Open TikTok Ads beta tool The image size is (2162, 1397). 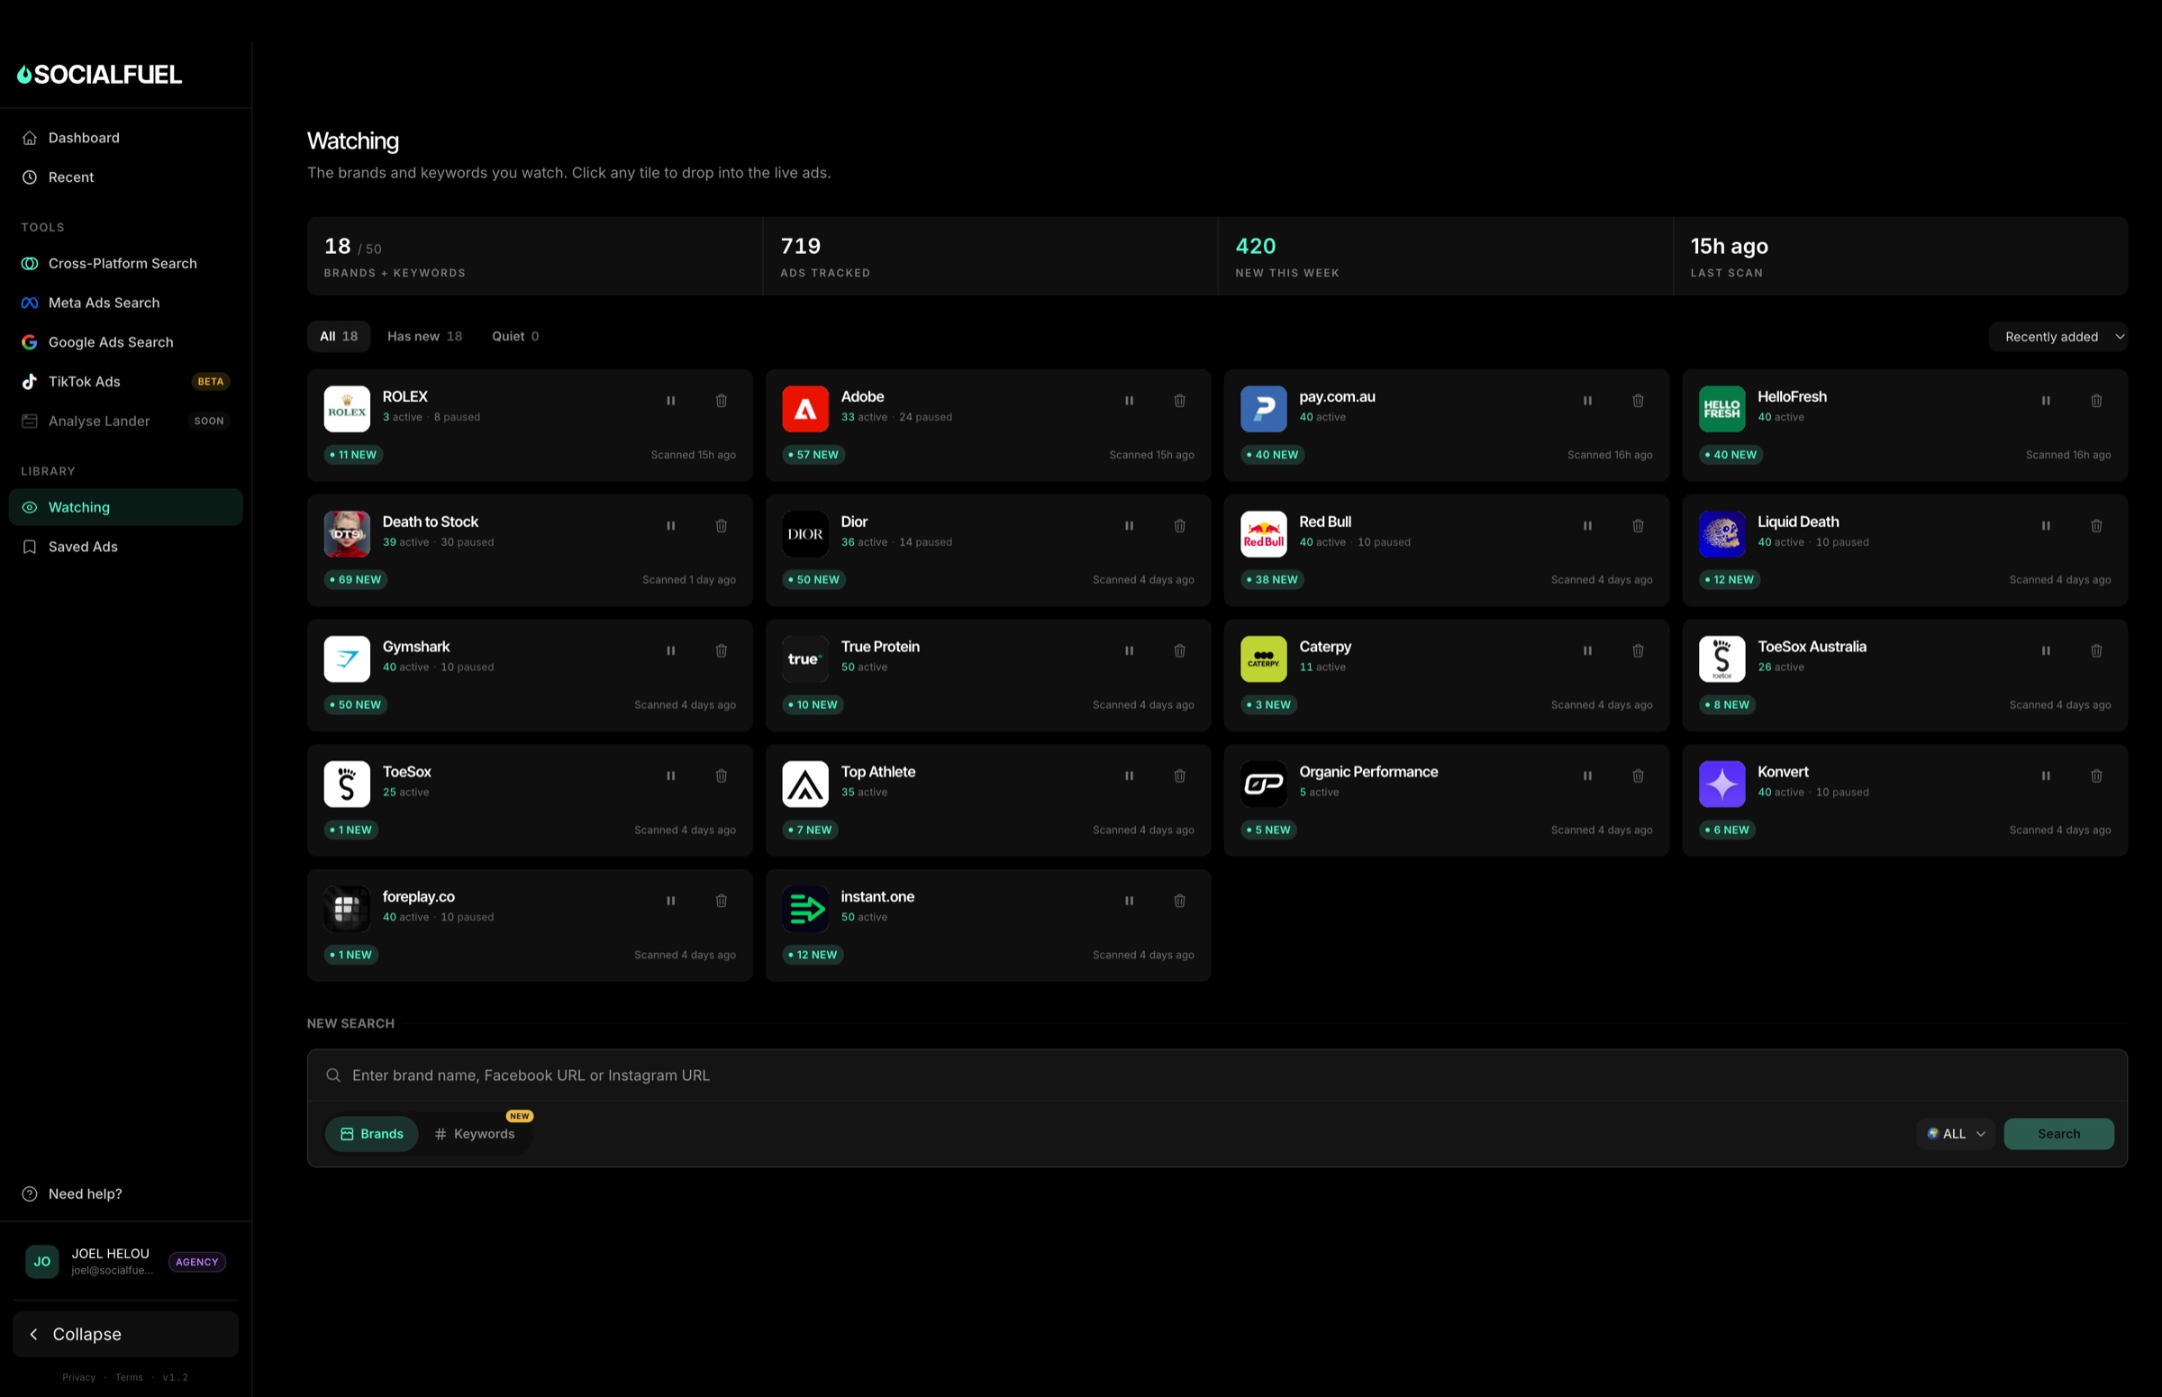click(x=125, y=382)
